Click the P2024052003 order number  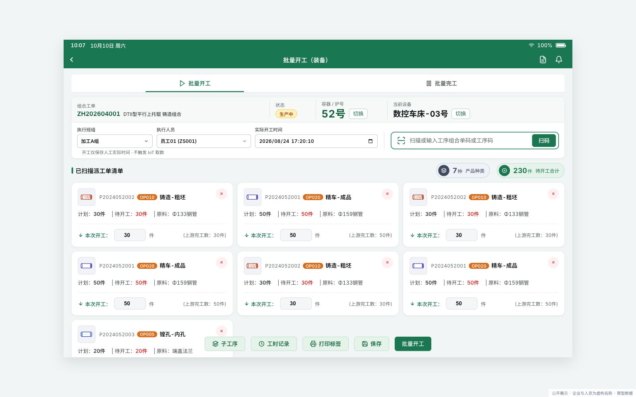(117, 335)
